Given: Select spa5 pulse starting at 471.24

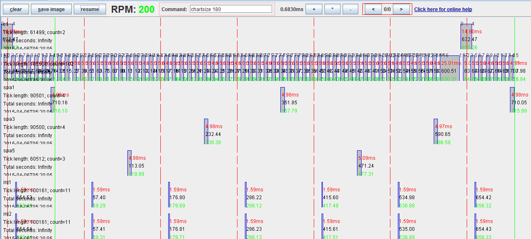Looking at the screenshot, I should (359, 163).
